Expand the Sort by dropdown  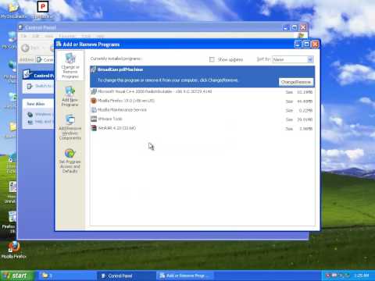point(310,59)
